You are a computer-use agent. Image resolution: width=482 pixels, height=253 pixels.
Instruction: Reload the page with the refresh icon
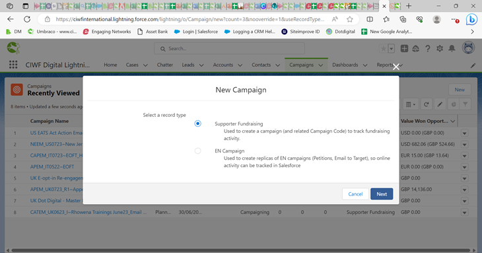pyautogui.click(x=27, y=19)
